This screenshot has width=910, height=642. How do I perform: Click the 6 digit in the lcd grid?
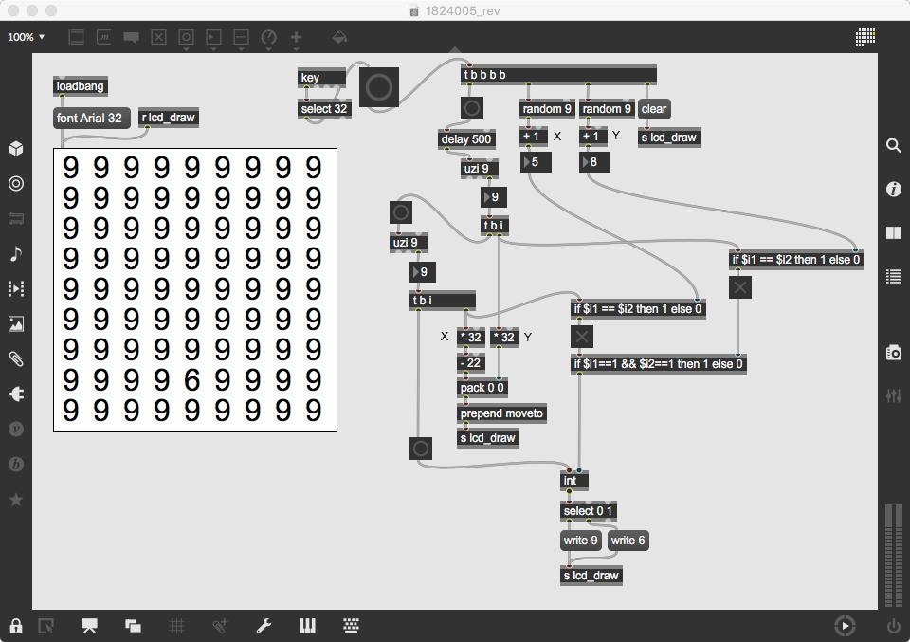[x=192, y=379]
